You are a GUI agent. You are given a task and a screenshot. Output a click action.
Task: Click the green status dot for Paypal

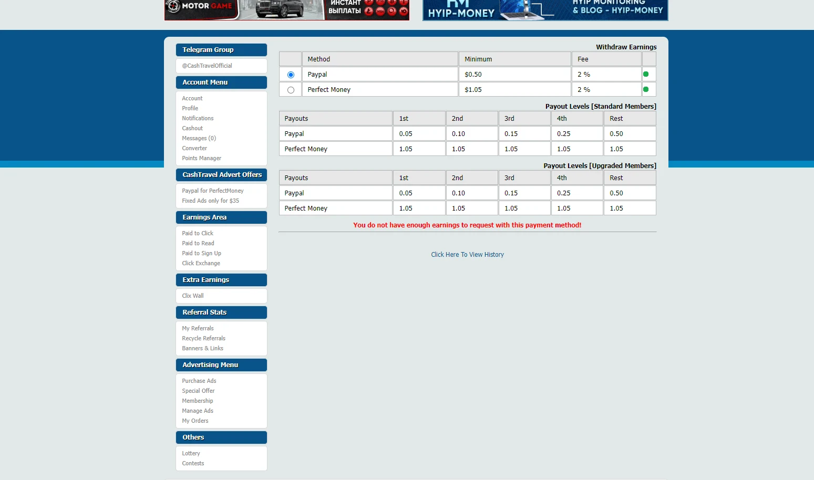646,74
